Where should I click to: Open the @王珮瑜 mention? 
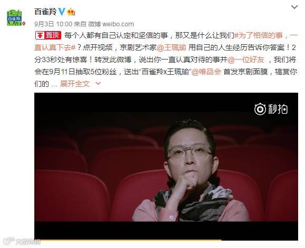coord(171,47)
